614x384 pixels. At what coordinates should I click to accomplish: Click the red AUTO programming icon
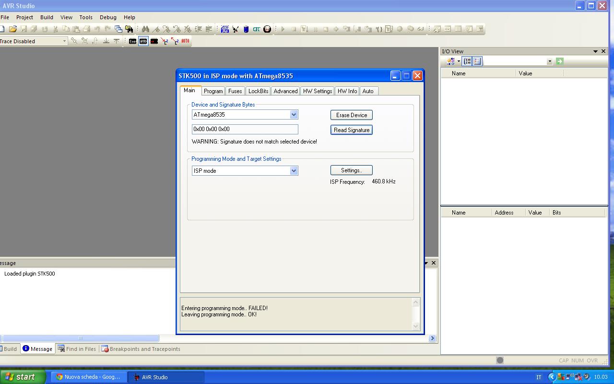click(x=186, y=41)
